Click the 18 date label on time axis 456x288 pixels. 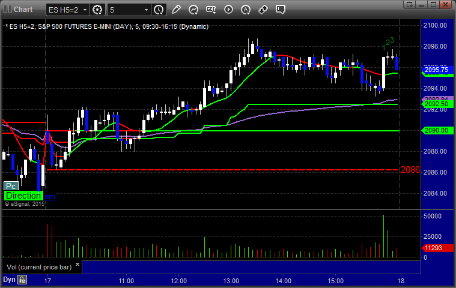pyautogui.click(x=401, y=281)
